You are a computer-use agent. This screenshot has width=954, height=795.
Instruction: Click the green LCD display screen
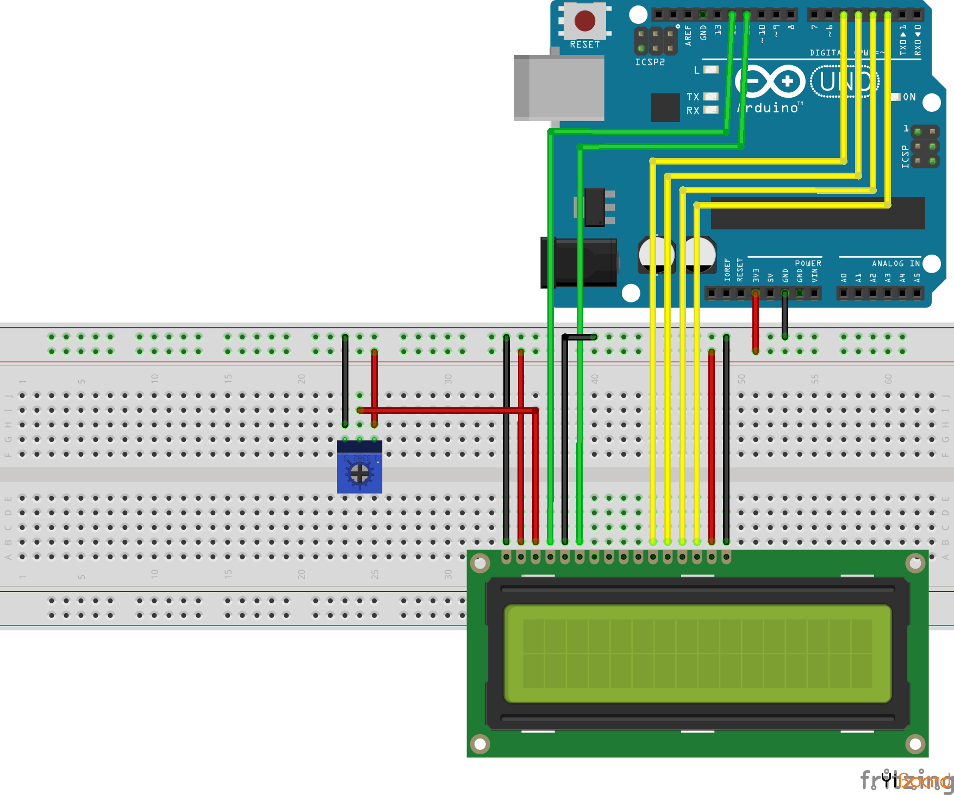click(697, 653)
